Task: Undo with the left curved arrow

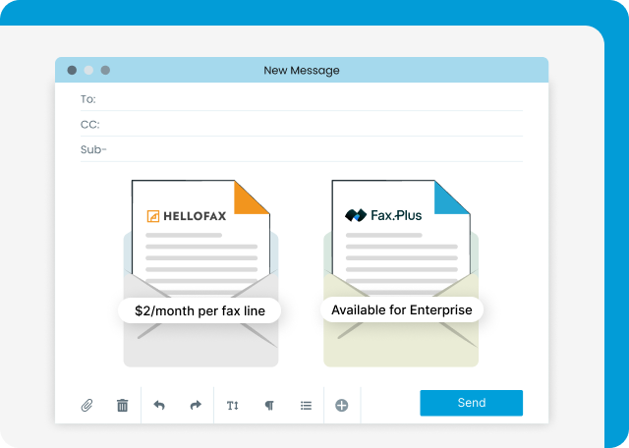Action: (159, 405)
